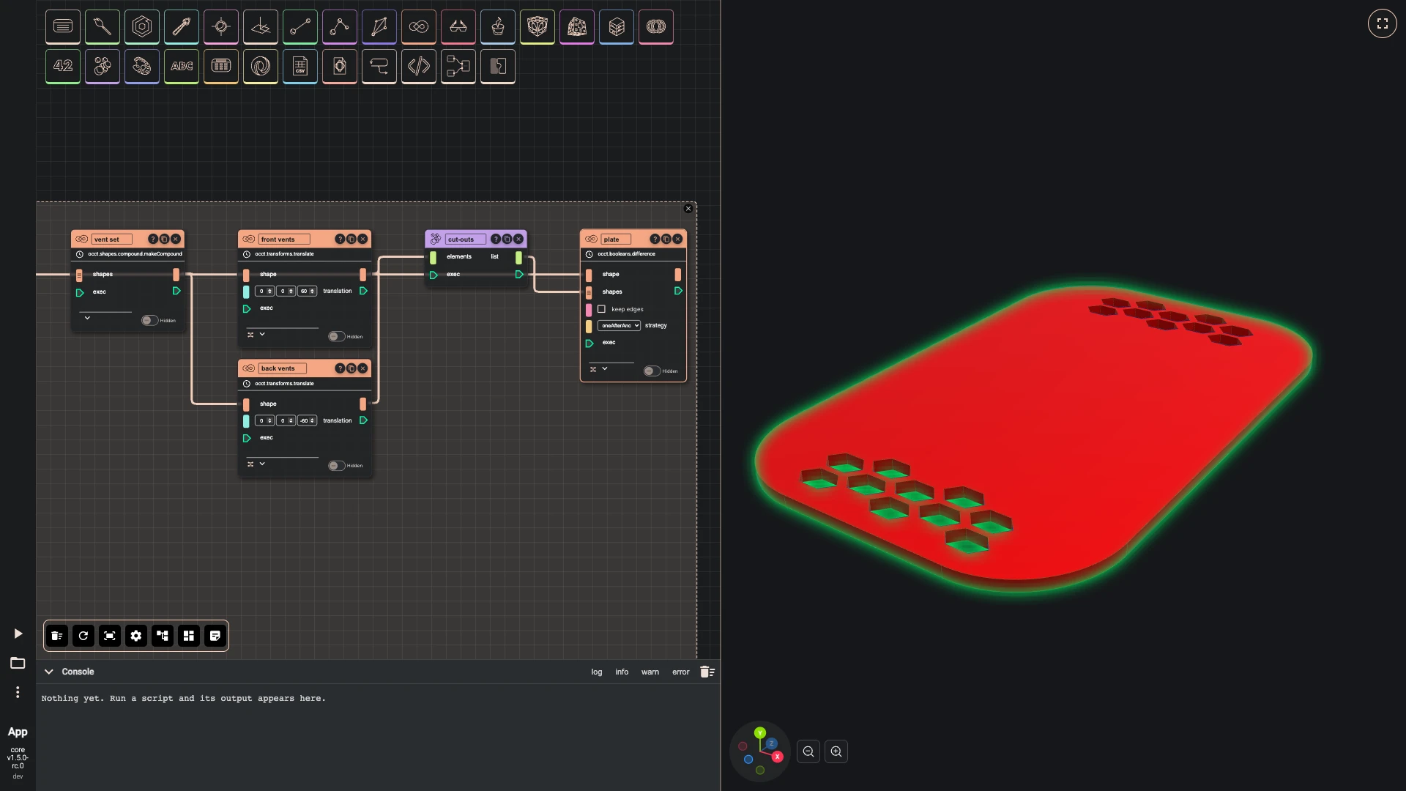This screenshot has height=791, width=1406.
Task: Open the paint palette category icon
Action: click(142, 67)
